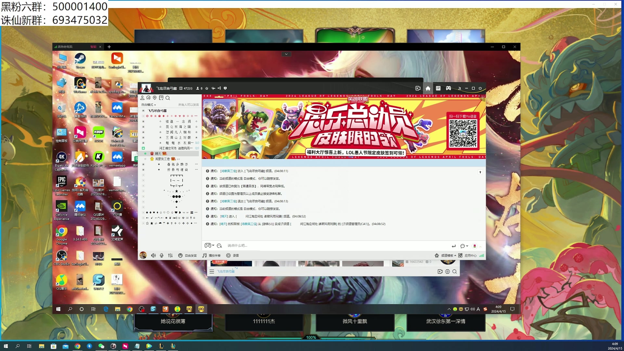Toggle the microphone icon
Image resolution: width=624 pixels, height=351 pixels.
pos(162,255)
